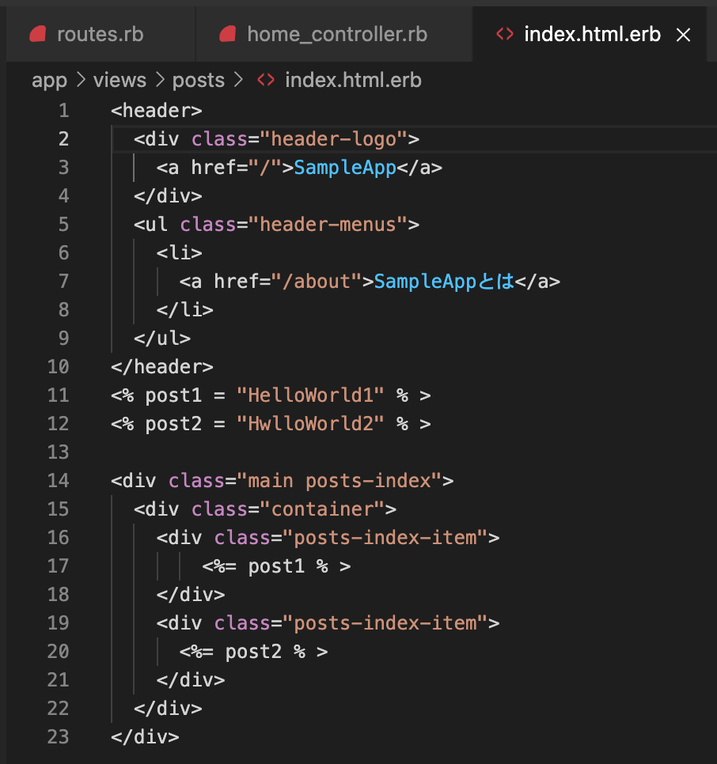Expand the "posts" breadcrumb folder
The image size is (717, 764).
[x=198, y=80]
